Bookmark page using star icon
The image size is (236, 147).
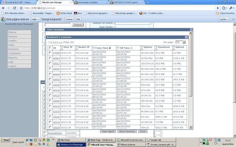tap(21, 8)
